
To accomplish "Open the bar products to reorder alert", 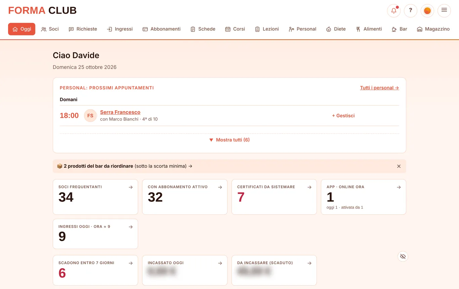I will pos(125,166).
